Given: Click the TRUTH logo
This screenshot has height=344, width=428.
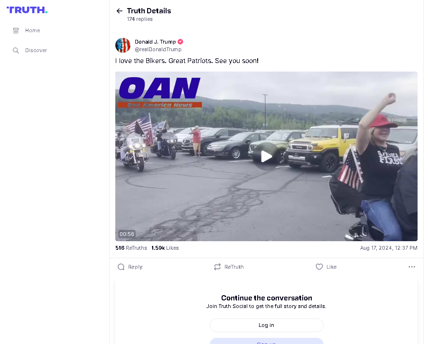Looking at the screenshot, I should click(x=27, y=10).
